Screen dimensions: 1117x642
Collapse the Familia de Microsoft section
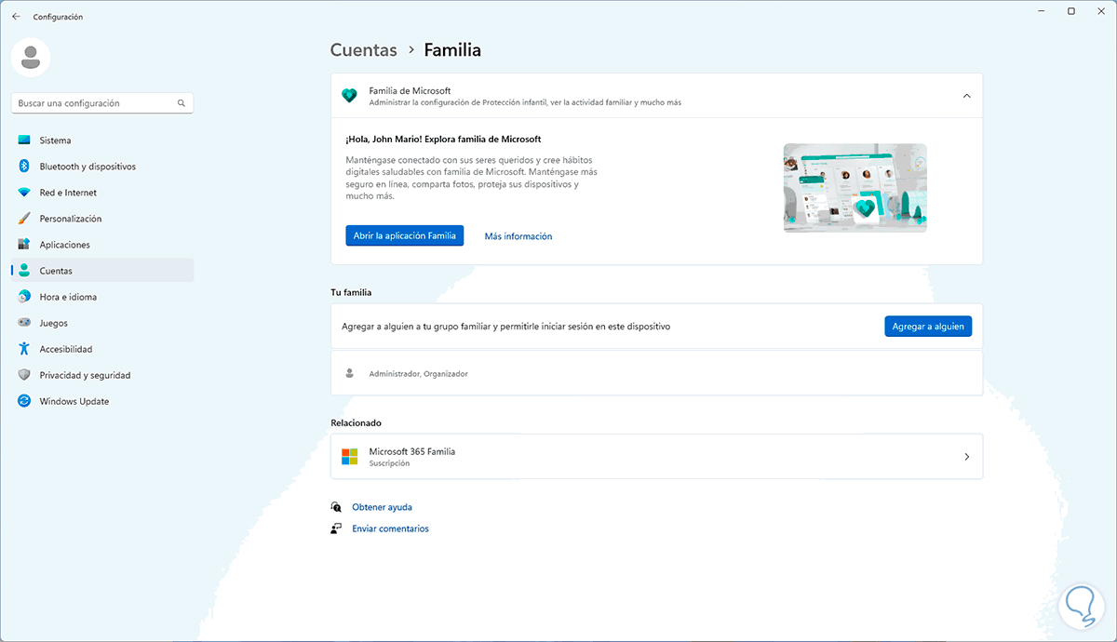[966, 96]
